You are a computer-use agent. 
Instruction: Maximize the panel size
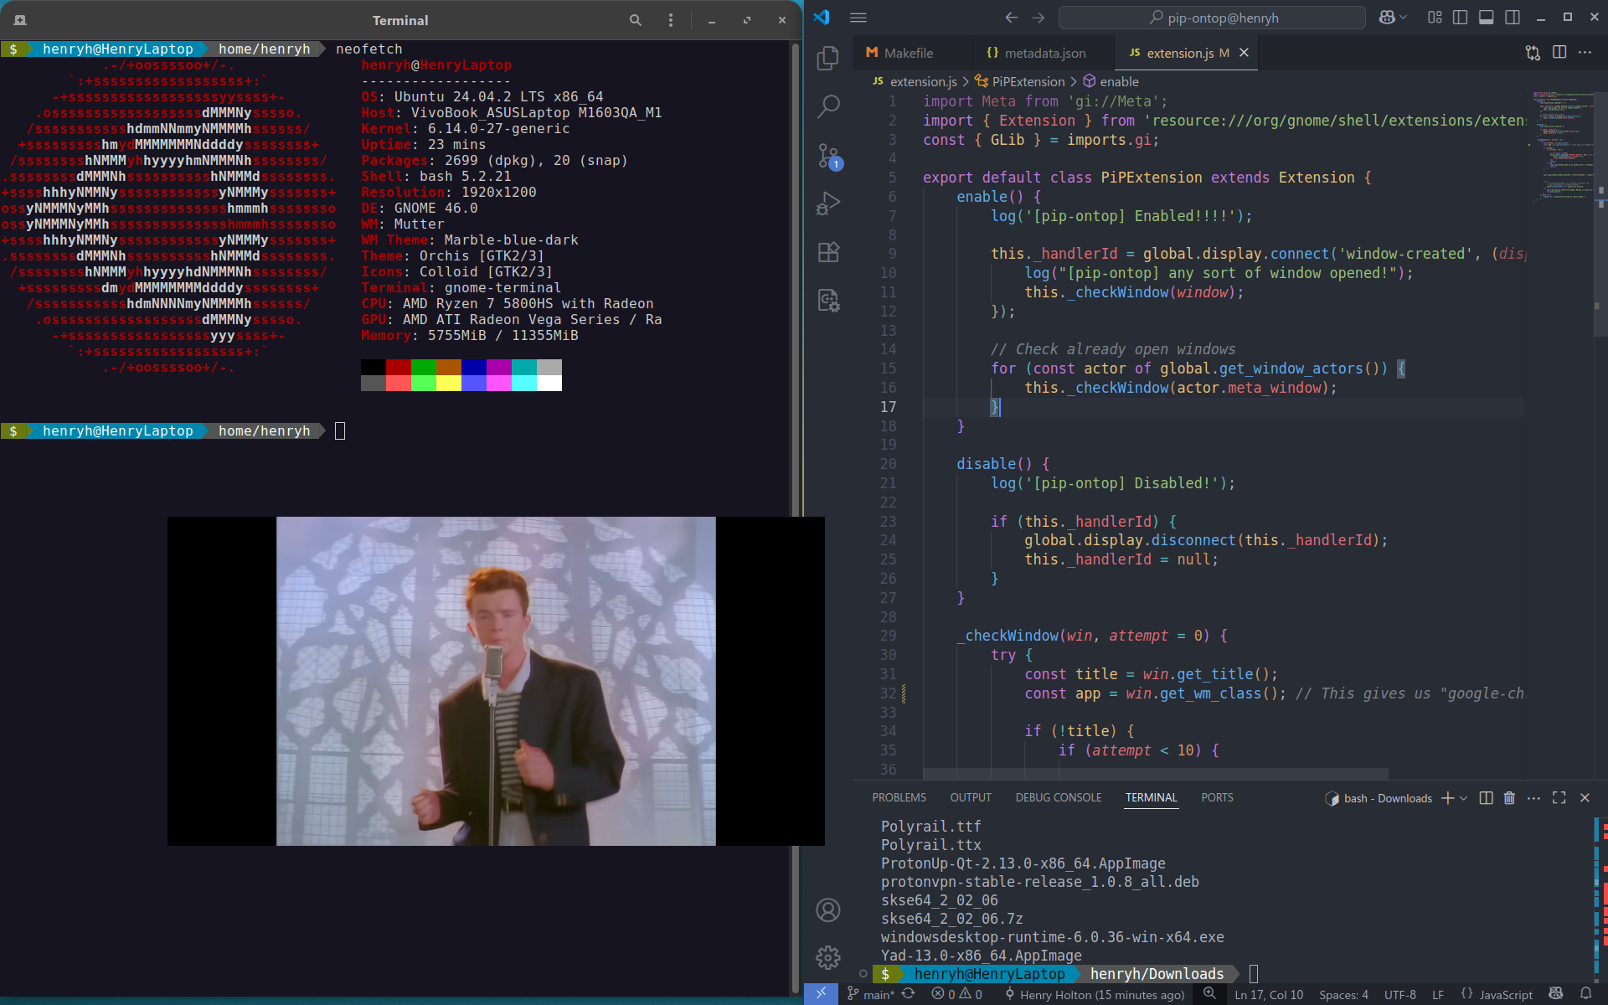point(1559,798)
